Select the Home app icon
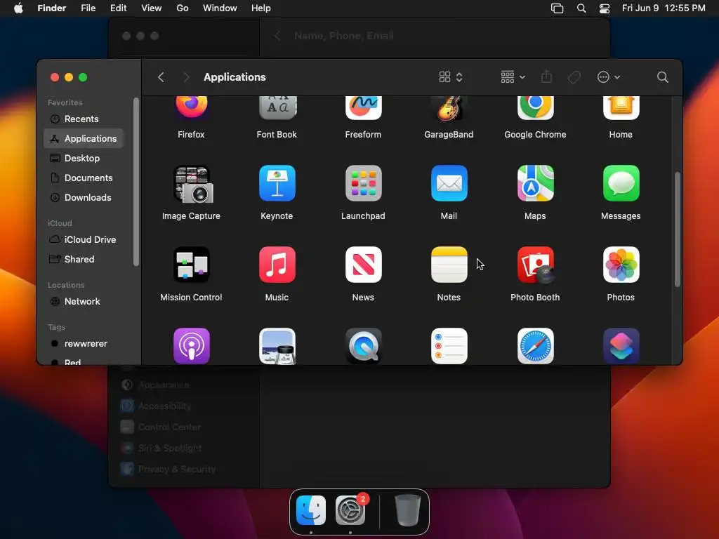This screenshot has width=719, height=539. (x=621, y=108)
